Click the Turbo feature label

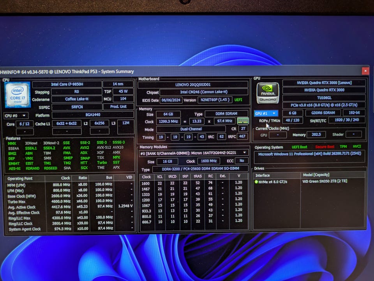coord(102,163)
